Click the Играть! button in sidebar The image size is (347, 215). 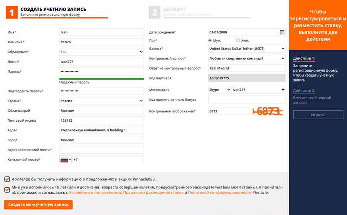[318, 115]
